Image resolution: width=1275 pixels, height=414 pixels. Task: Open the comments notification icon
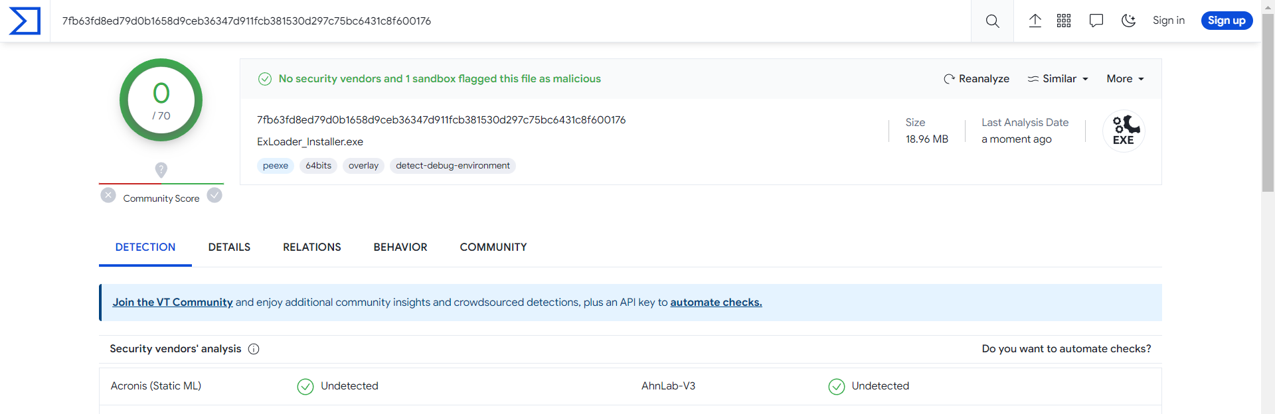1096,21
